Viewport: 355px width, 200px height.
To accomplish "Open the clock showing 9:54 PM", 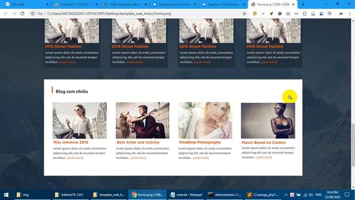I will [x=333, y=195].
